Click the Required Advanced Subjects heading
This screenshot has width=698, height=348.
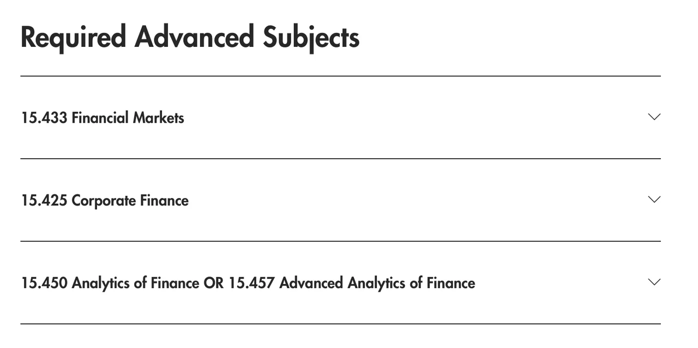[190, 38]
